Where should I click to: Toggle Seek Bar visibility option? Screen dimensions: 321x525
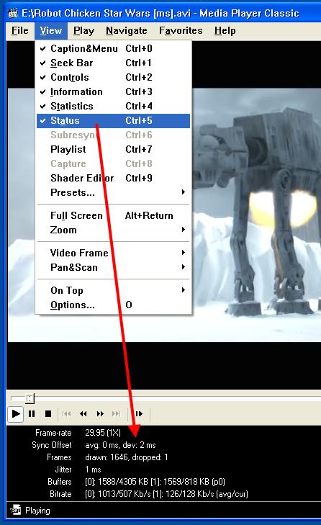113,63
